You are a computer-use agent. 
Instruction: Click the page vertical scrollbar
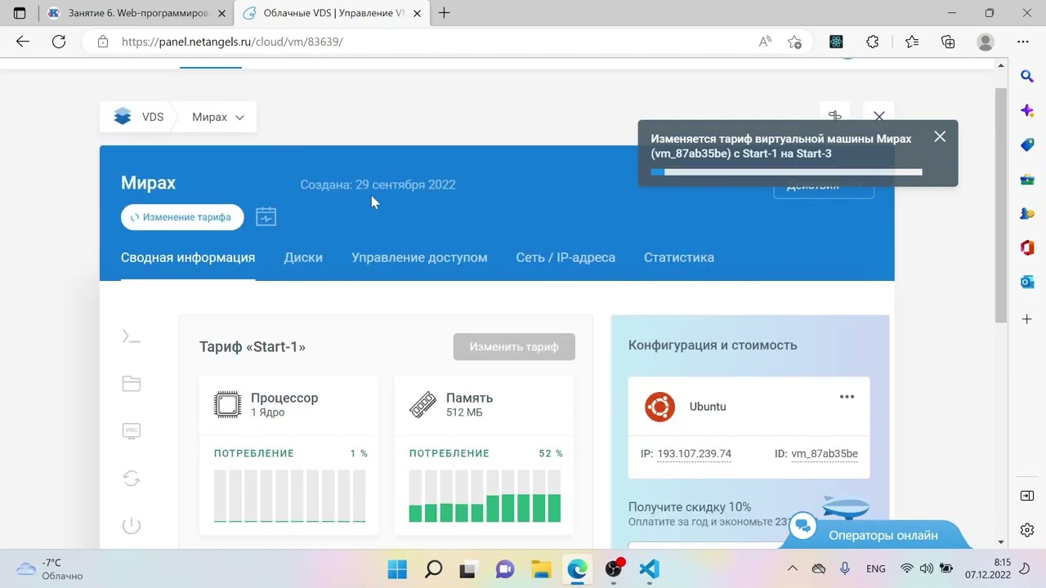click(x=1001, y=204)
